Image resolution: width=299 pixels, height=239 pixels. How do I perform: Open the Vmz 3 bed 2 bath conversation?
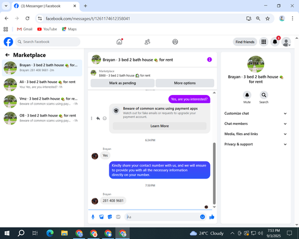tap(42, 101)
